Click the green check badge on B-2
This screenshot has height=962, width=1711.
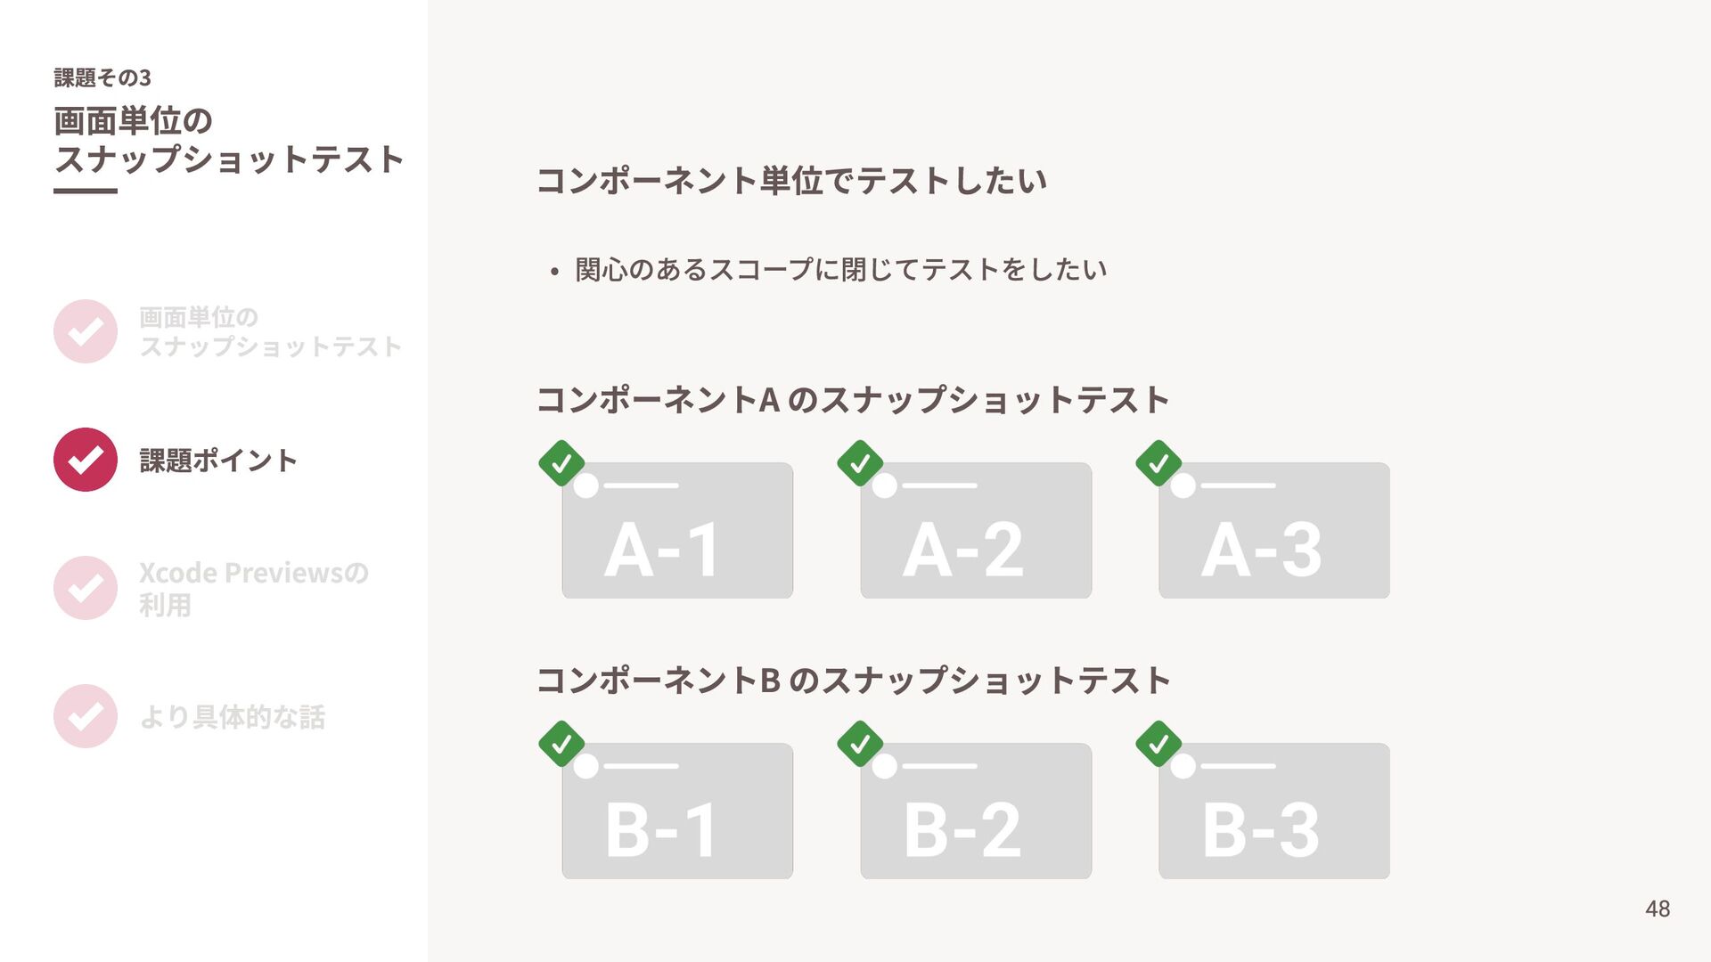pyautogui.click(x=860, y=744)
